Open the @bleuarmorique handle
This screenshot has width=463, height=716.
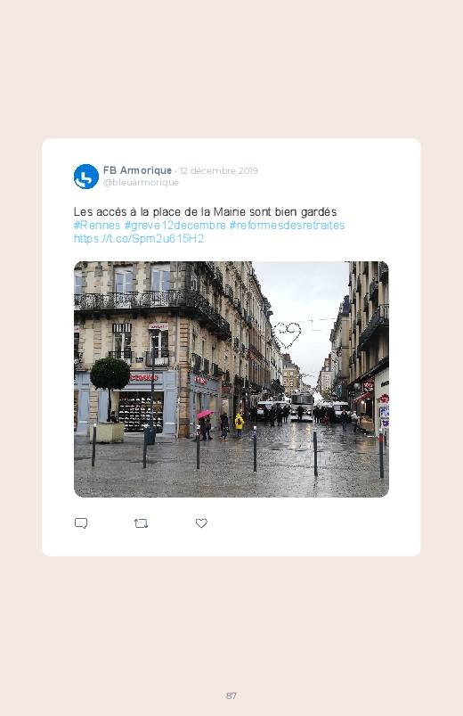coord(141,182)
